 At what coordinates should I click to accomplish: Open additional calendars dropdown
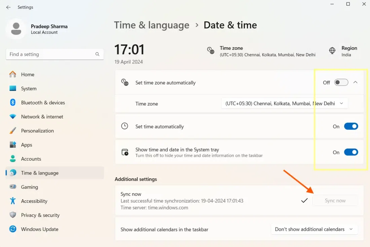point(314,229)
